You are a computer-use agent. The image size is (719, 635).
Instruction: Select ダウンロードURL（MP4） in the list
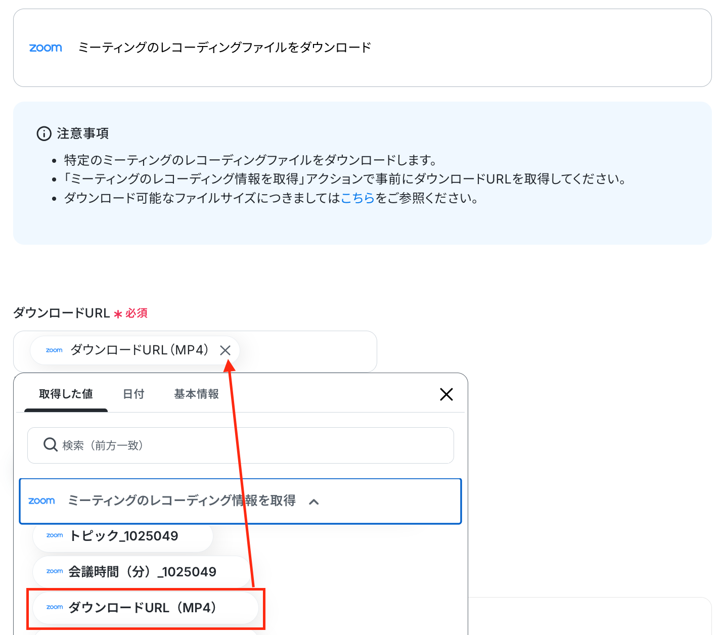point(146,608)
